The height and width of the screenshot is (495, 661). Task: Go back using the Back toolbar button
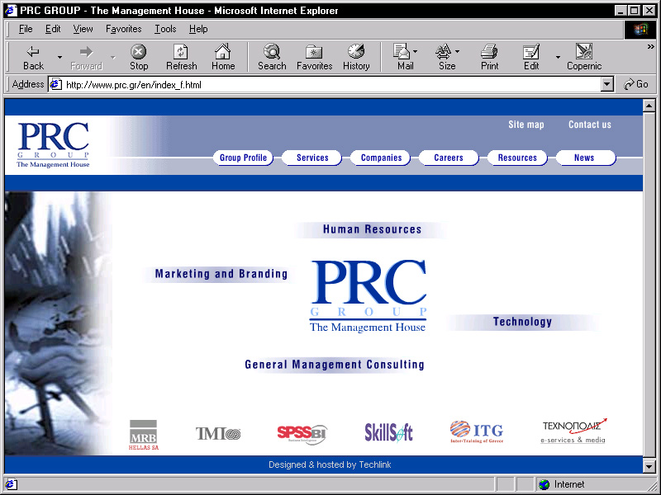click(33, 58)
